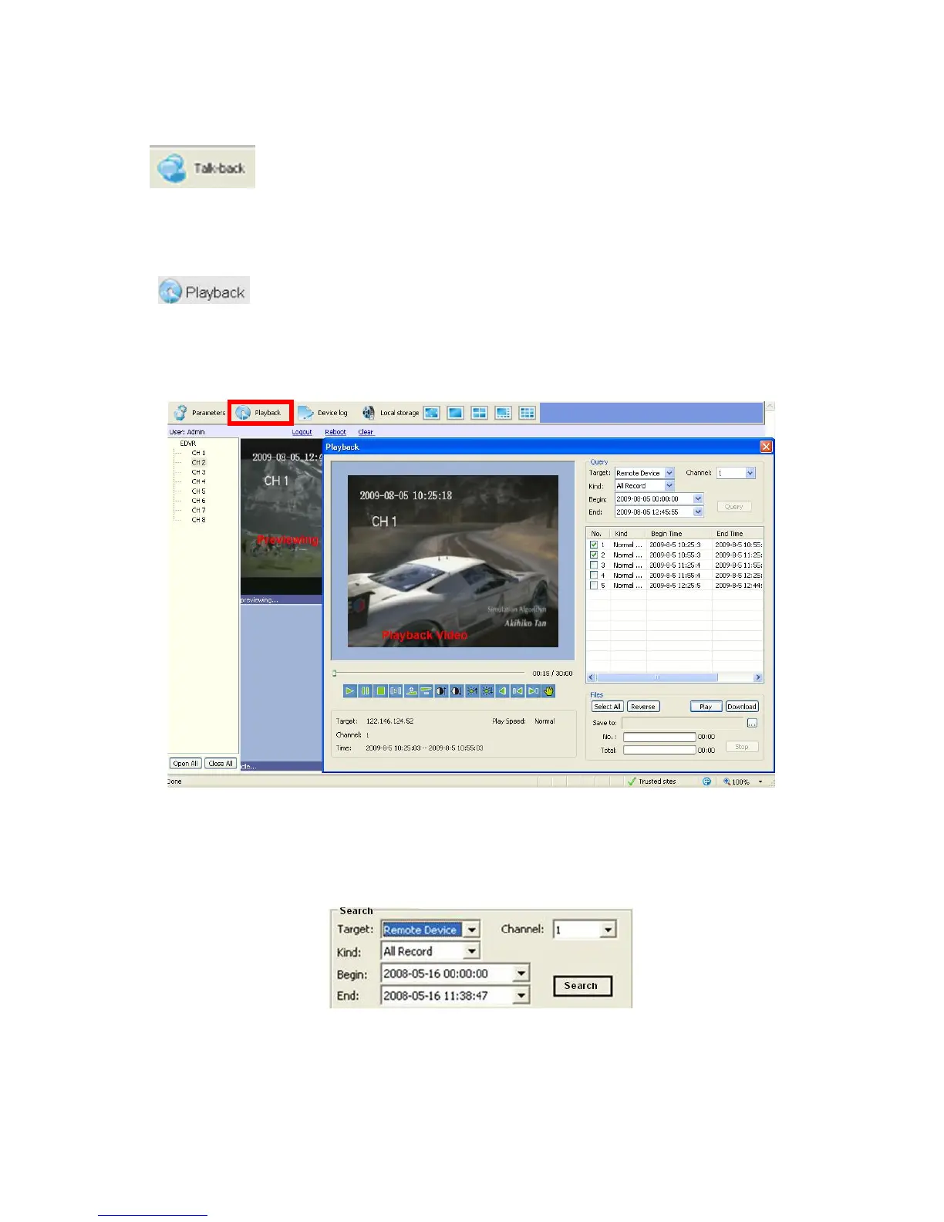The height and width of the screenshot is (1222, 944).
Task: Click the snapshot icon after frame-step
Action: point(411,691)
